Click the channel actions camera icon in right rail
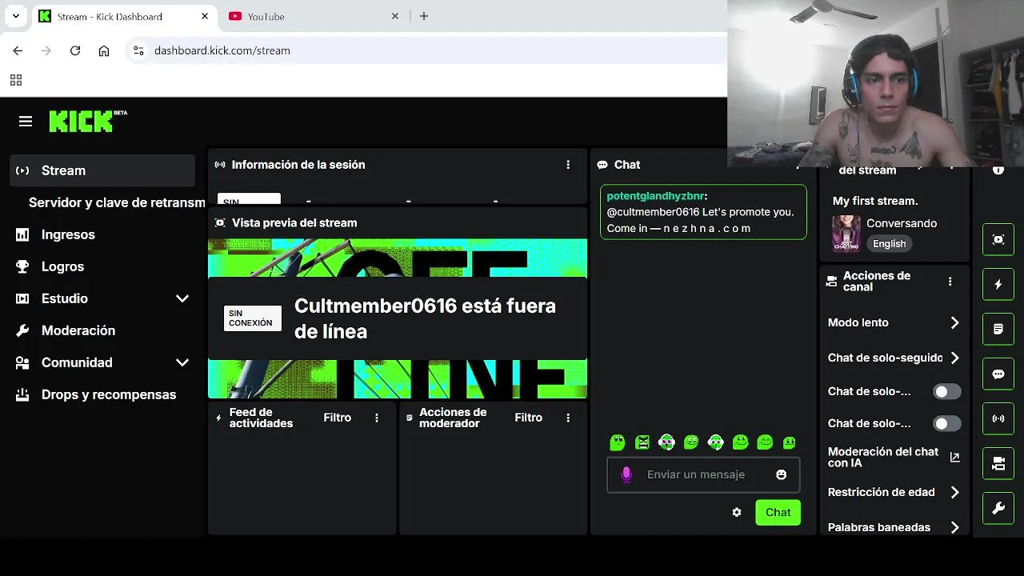Viewport: 1024px width, 576px height. (998, 463)
